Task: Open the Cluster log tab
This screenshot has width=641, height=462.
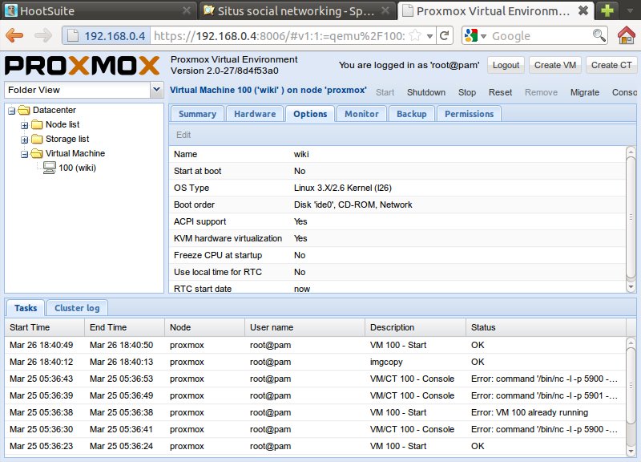Action: [76, 308]
